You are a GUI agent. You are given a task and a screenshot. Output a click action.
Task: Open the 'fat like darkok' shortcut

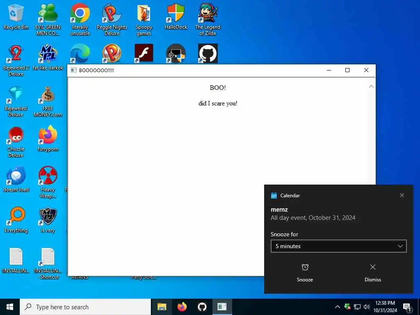[x=48, y=57]
